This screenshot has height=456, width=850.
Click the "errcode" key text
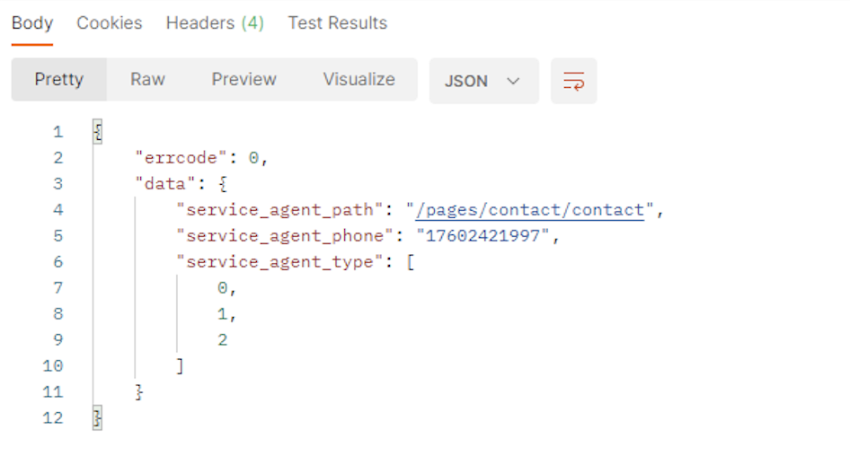click(182, 158)
